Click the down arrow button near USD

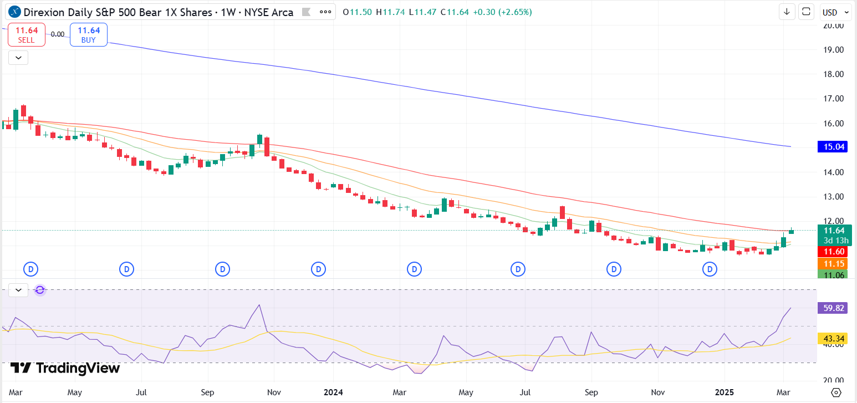(787, 12)
